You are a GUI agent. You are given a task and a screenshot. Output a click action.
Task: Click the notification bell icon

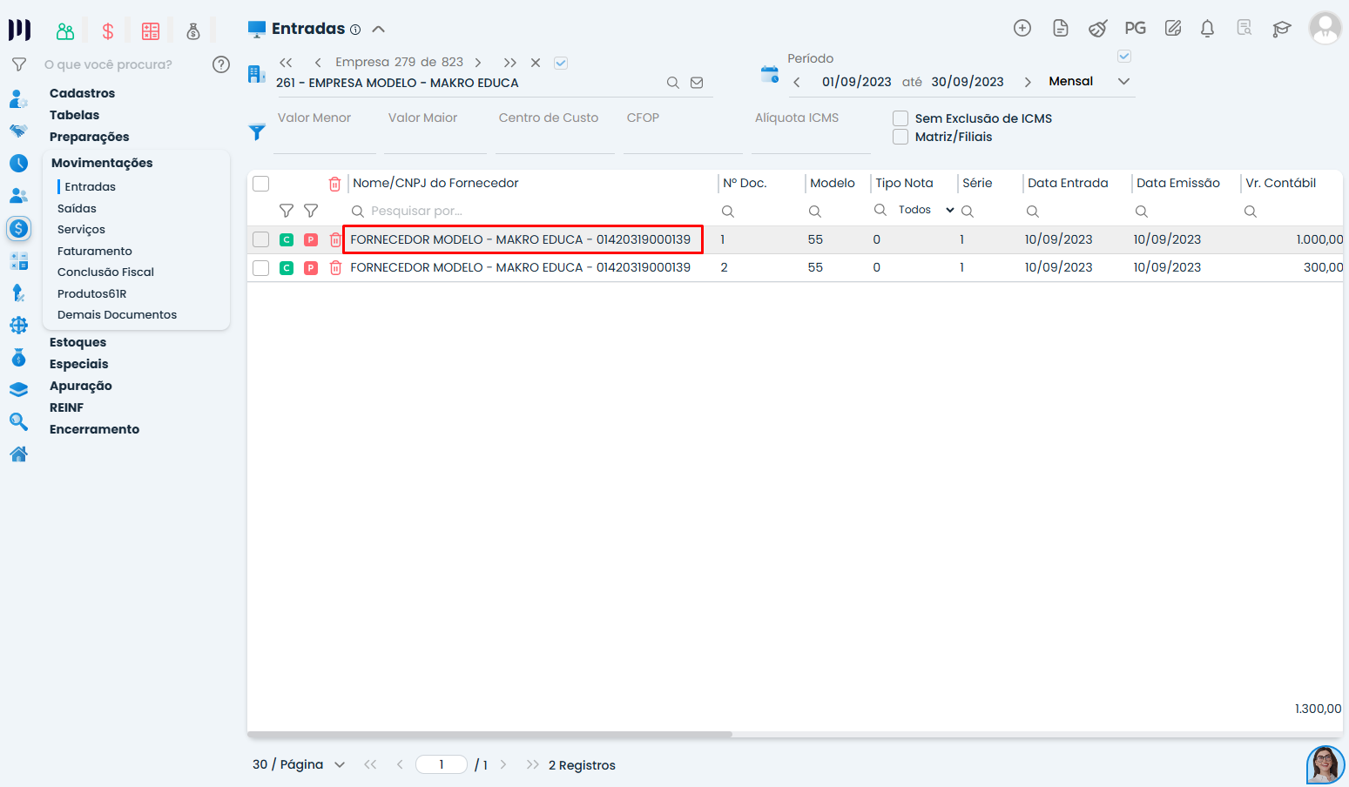pyautogui.click(x=1207, y=29)
